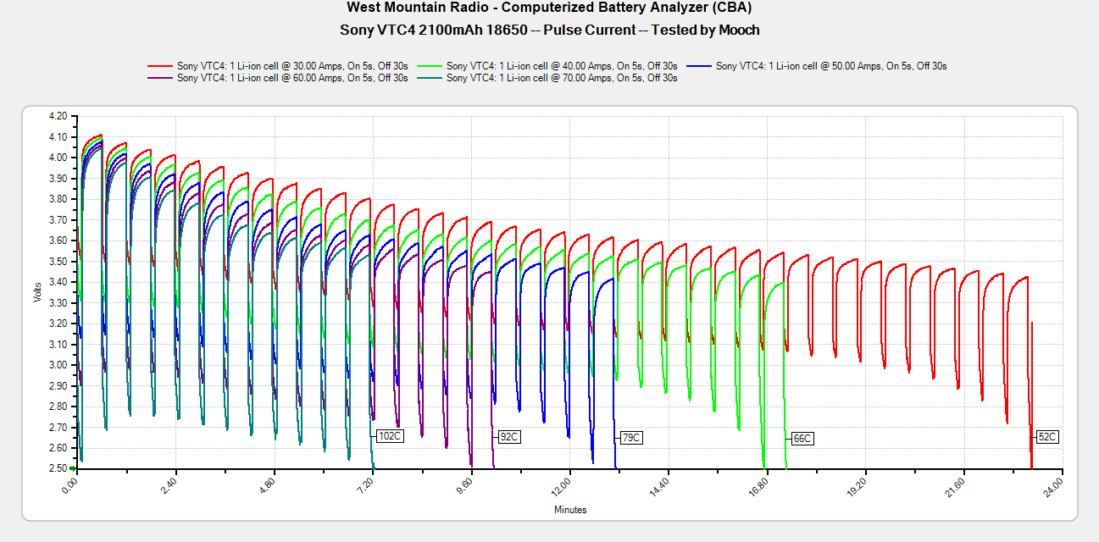
Task: Click the 4.20 tick on the volts axis
Action: pos(58,116)
